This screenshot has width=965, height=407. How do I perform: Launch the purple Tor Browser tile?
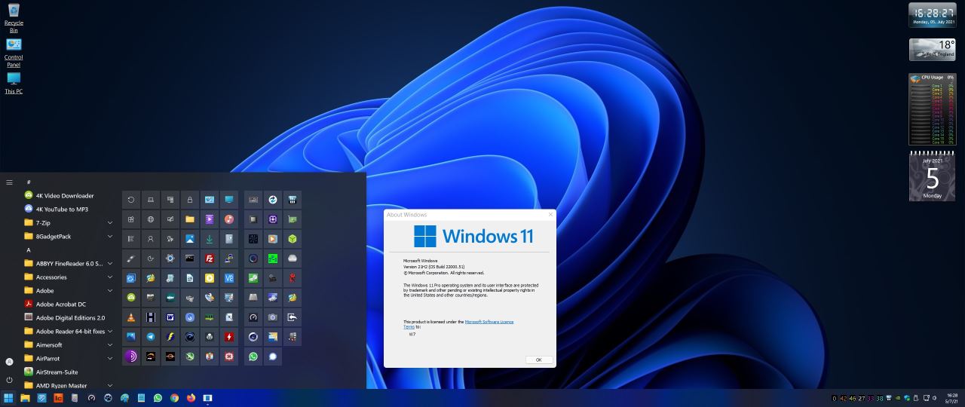[131, 357]
